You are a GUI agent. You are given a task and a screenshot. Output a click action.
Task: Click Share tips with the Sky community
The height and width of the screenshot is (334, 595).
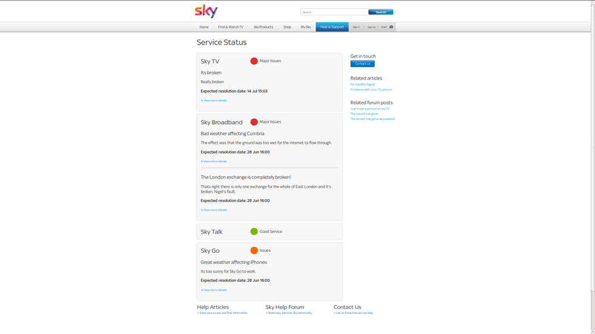pos(289,313)
